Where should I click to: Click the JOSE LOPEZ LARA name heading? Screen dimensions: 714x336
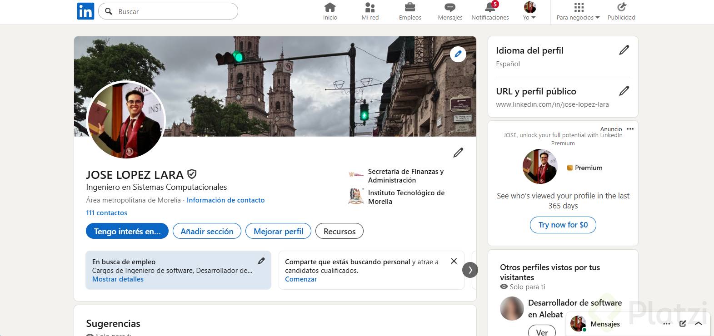135,175
